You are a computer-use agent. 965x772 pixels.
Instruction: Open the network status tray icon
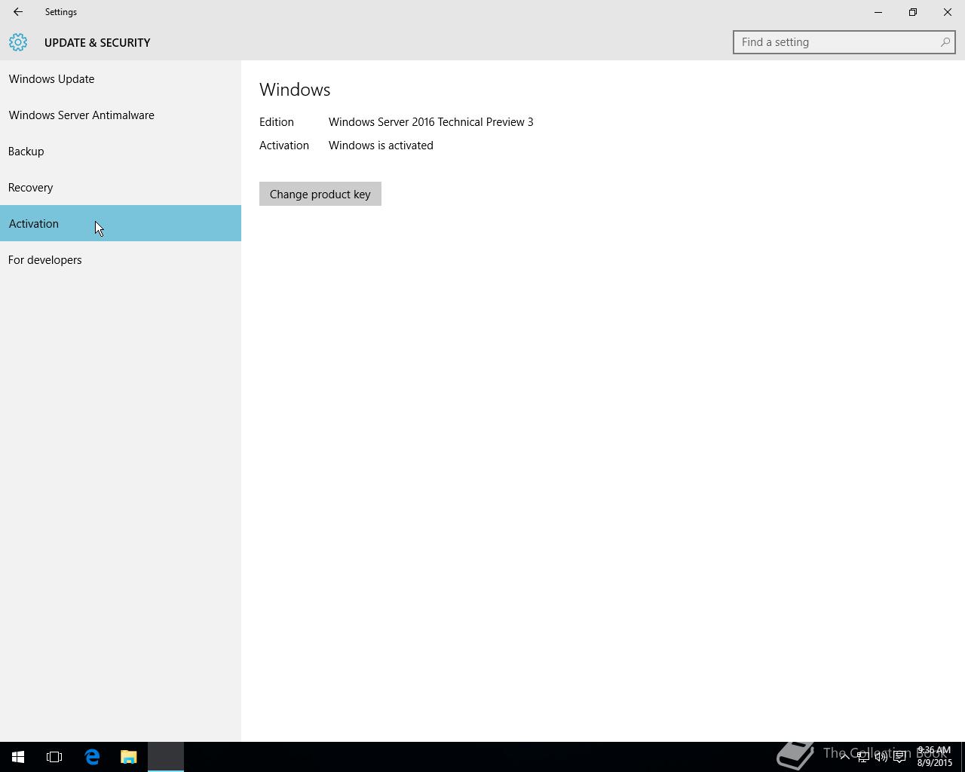click(x=862, y=757)
